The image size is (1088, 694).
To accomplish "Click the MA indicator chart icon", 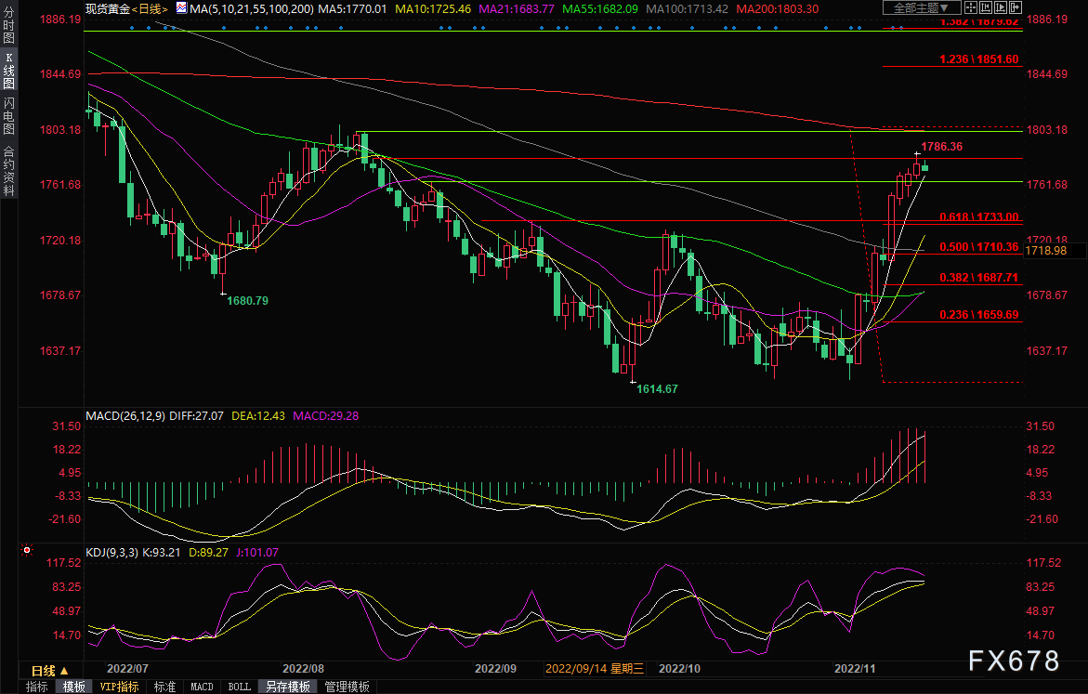I will pos(181,8).
